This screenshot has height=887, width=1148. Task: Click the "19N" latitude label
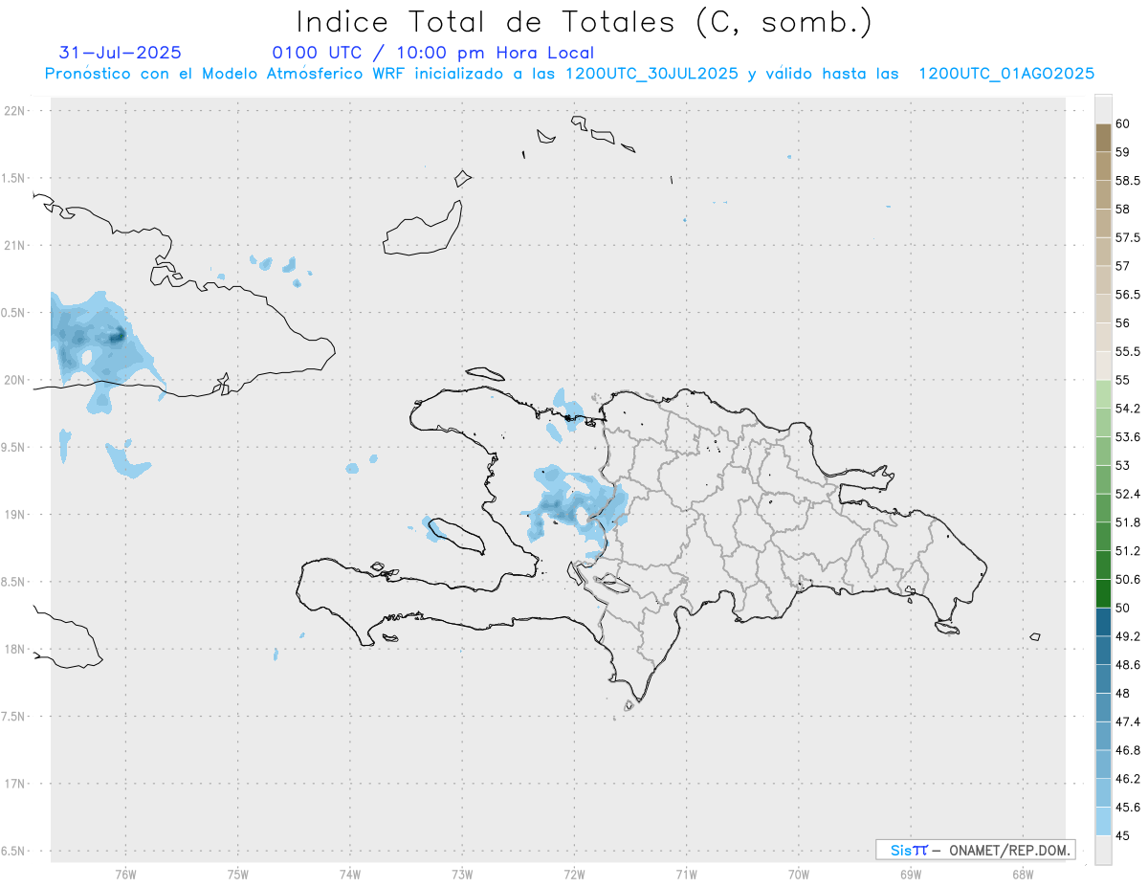(x=13, y=514)
